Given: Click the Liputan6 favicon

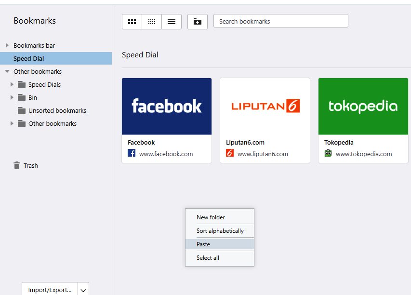Looking at the screenshot, I should click(230, 153).
